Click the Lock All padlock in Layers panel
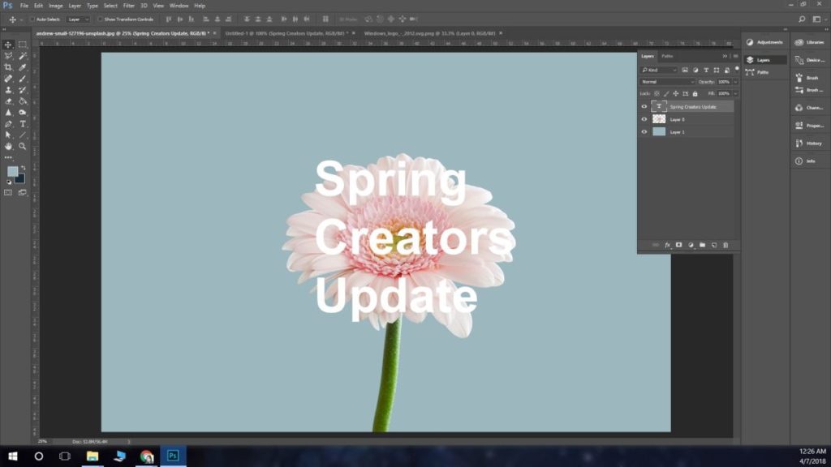The width and height of the screenshot is (831, 467). click(695, 93)
